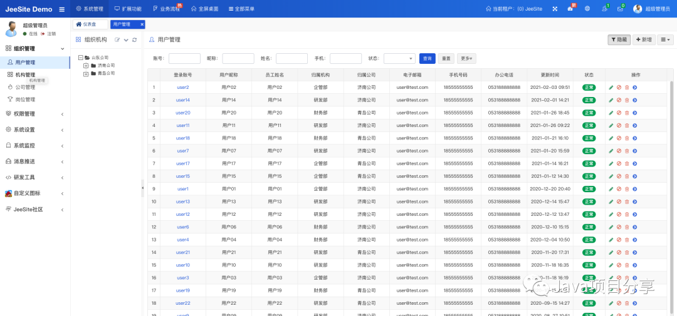Click the edit pencil icon for user2
The image size is (677, 316).
[611, 87]
